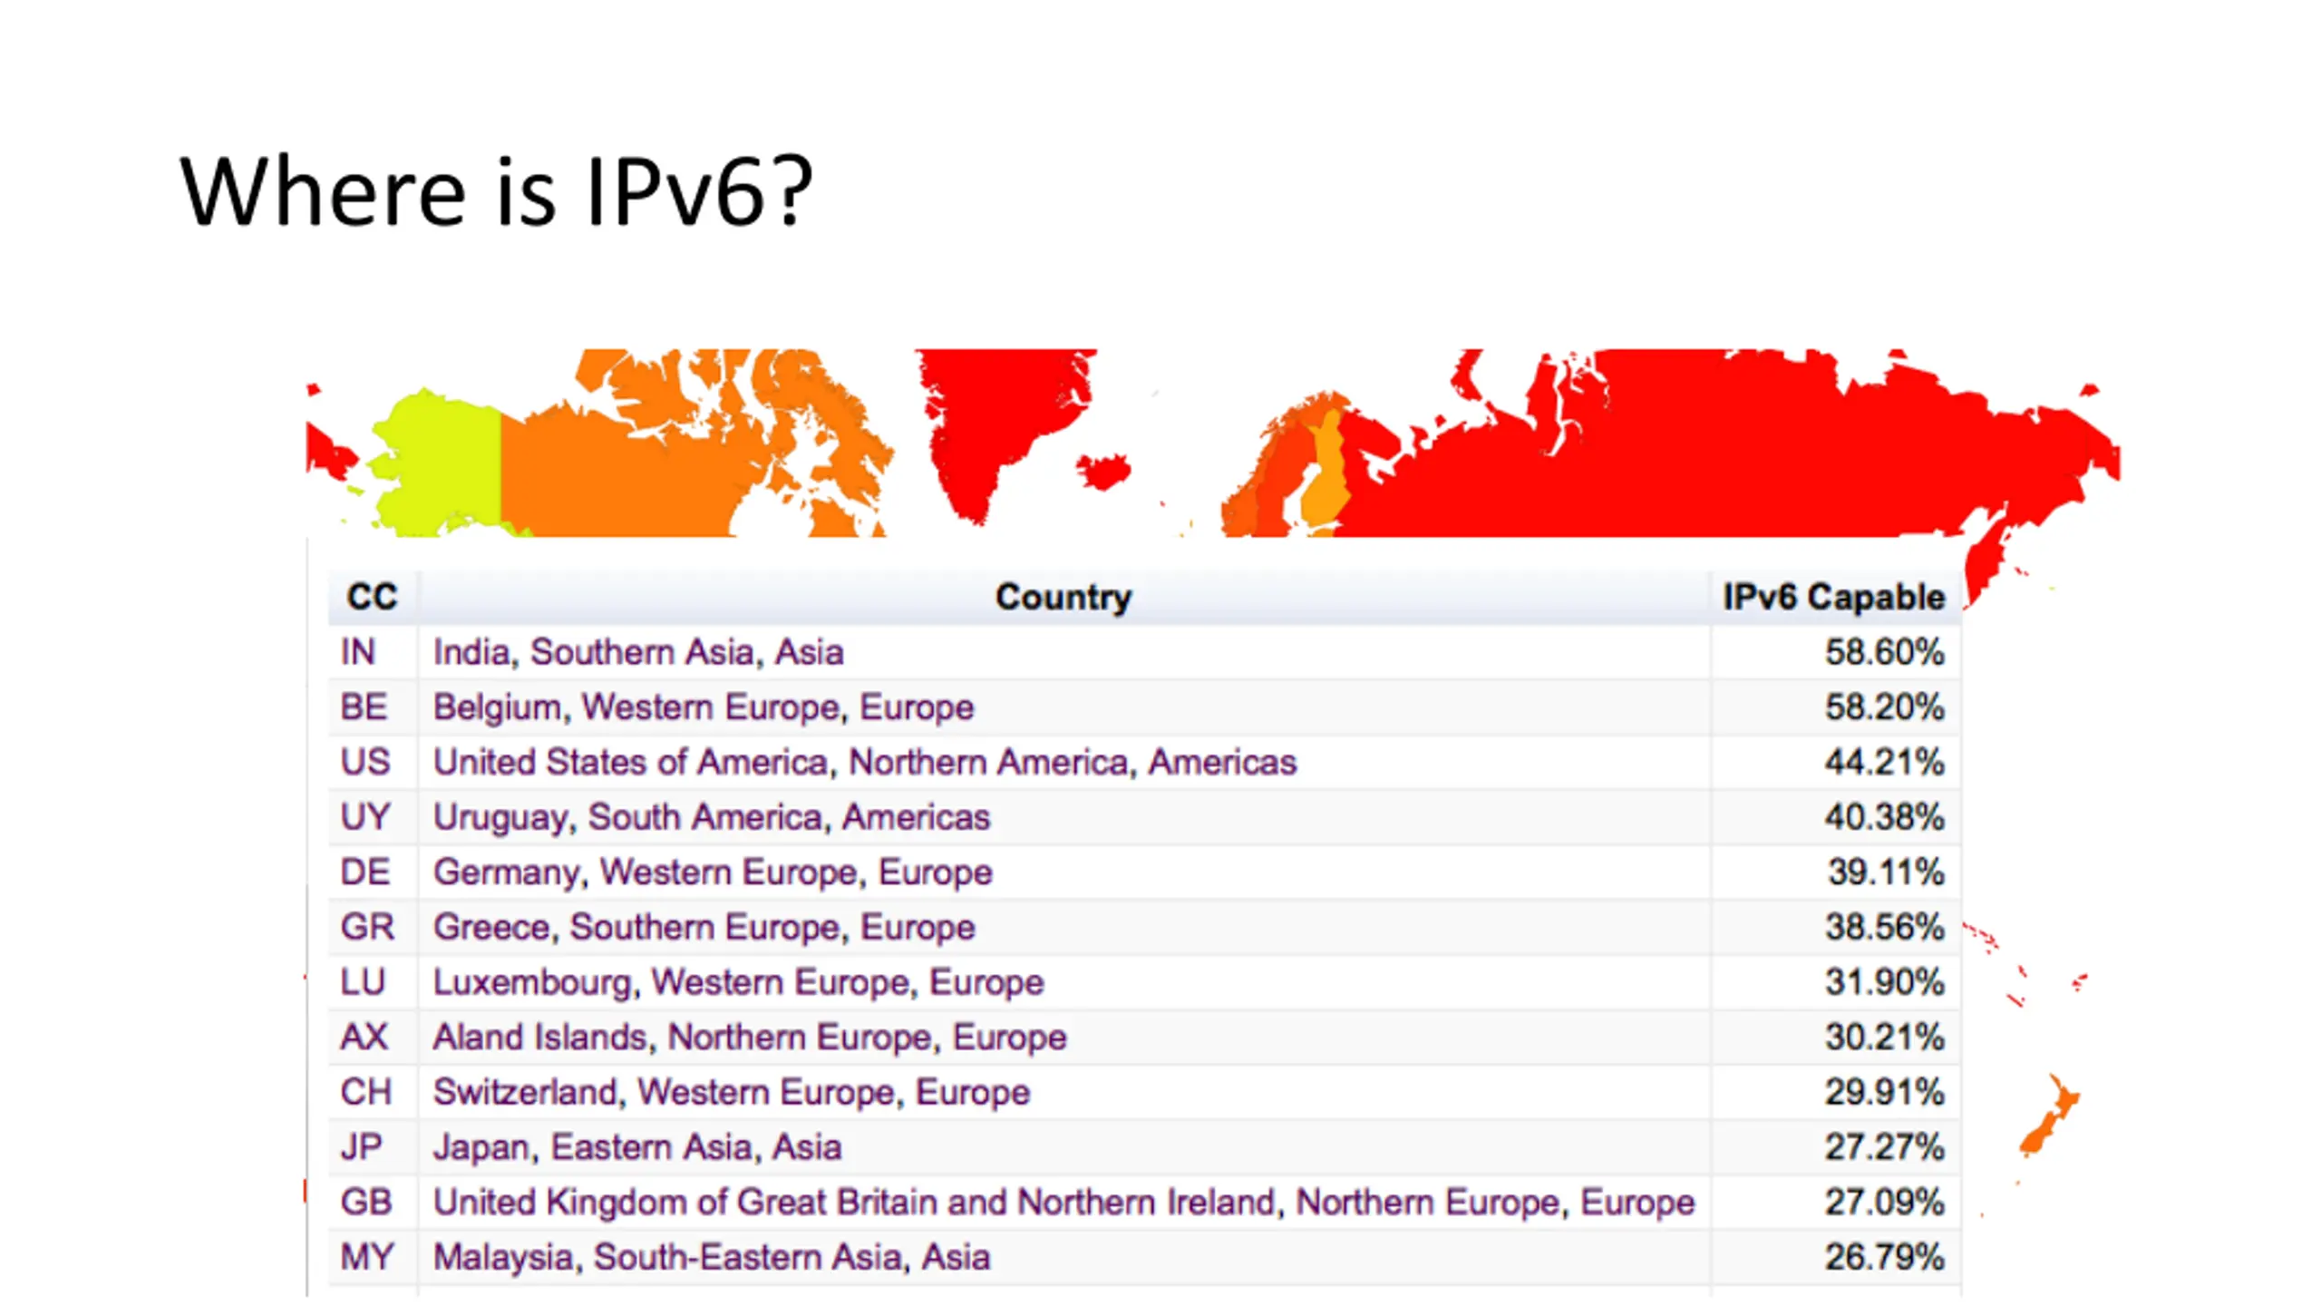Select the 29.91% value
Viewport: 2321px width, 1306px height.
(1885, 1092)
